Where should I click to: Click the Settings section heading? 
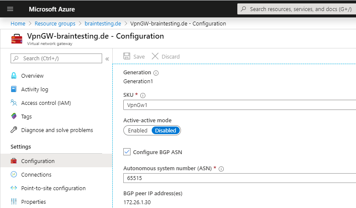coord(21,146)
